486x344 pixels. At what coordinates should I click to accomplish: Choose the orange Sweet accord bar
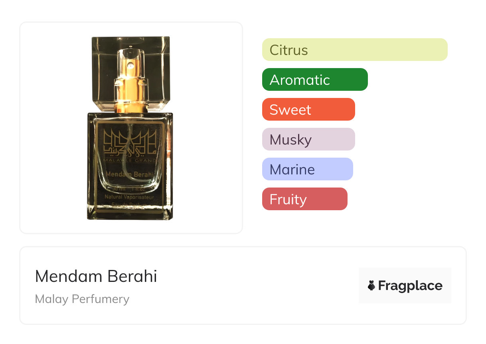click(x=308, y=109)
